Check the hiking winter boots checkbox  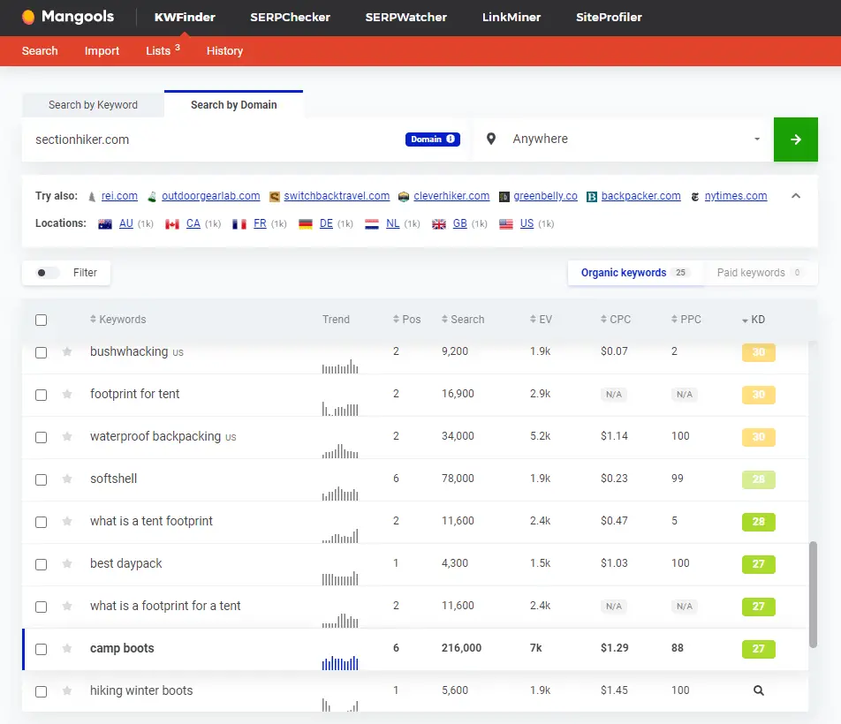pos(41,691)
